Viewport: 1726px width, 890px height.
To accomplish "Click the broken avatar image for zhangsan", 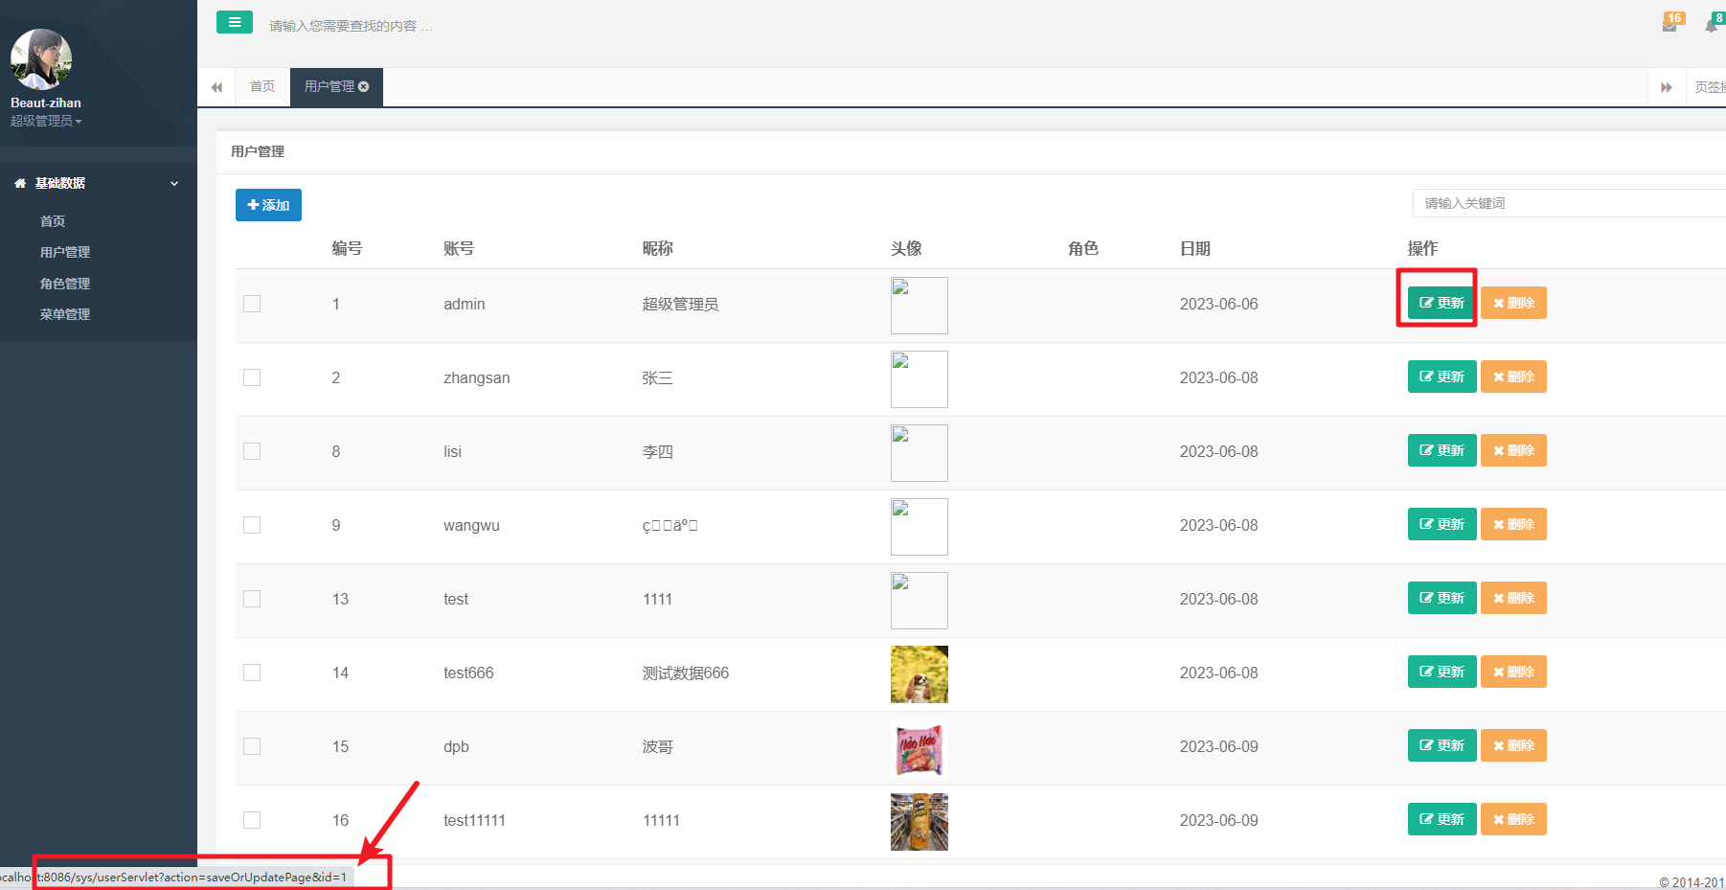I will pos(920,379).
